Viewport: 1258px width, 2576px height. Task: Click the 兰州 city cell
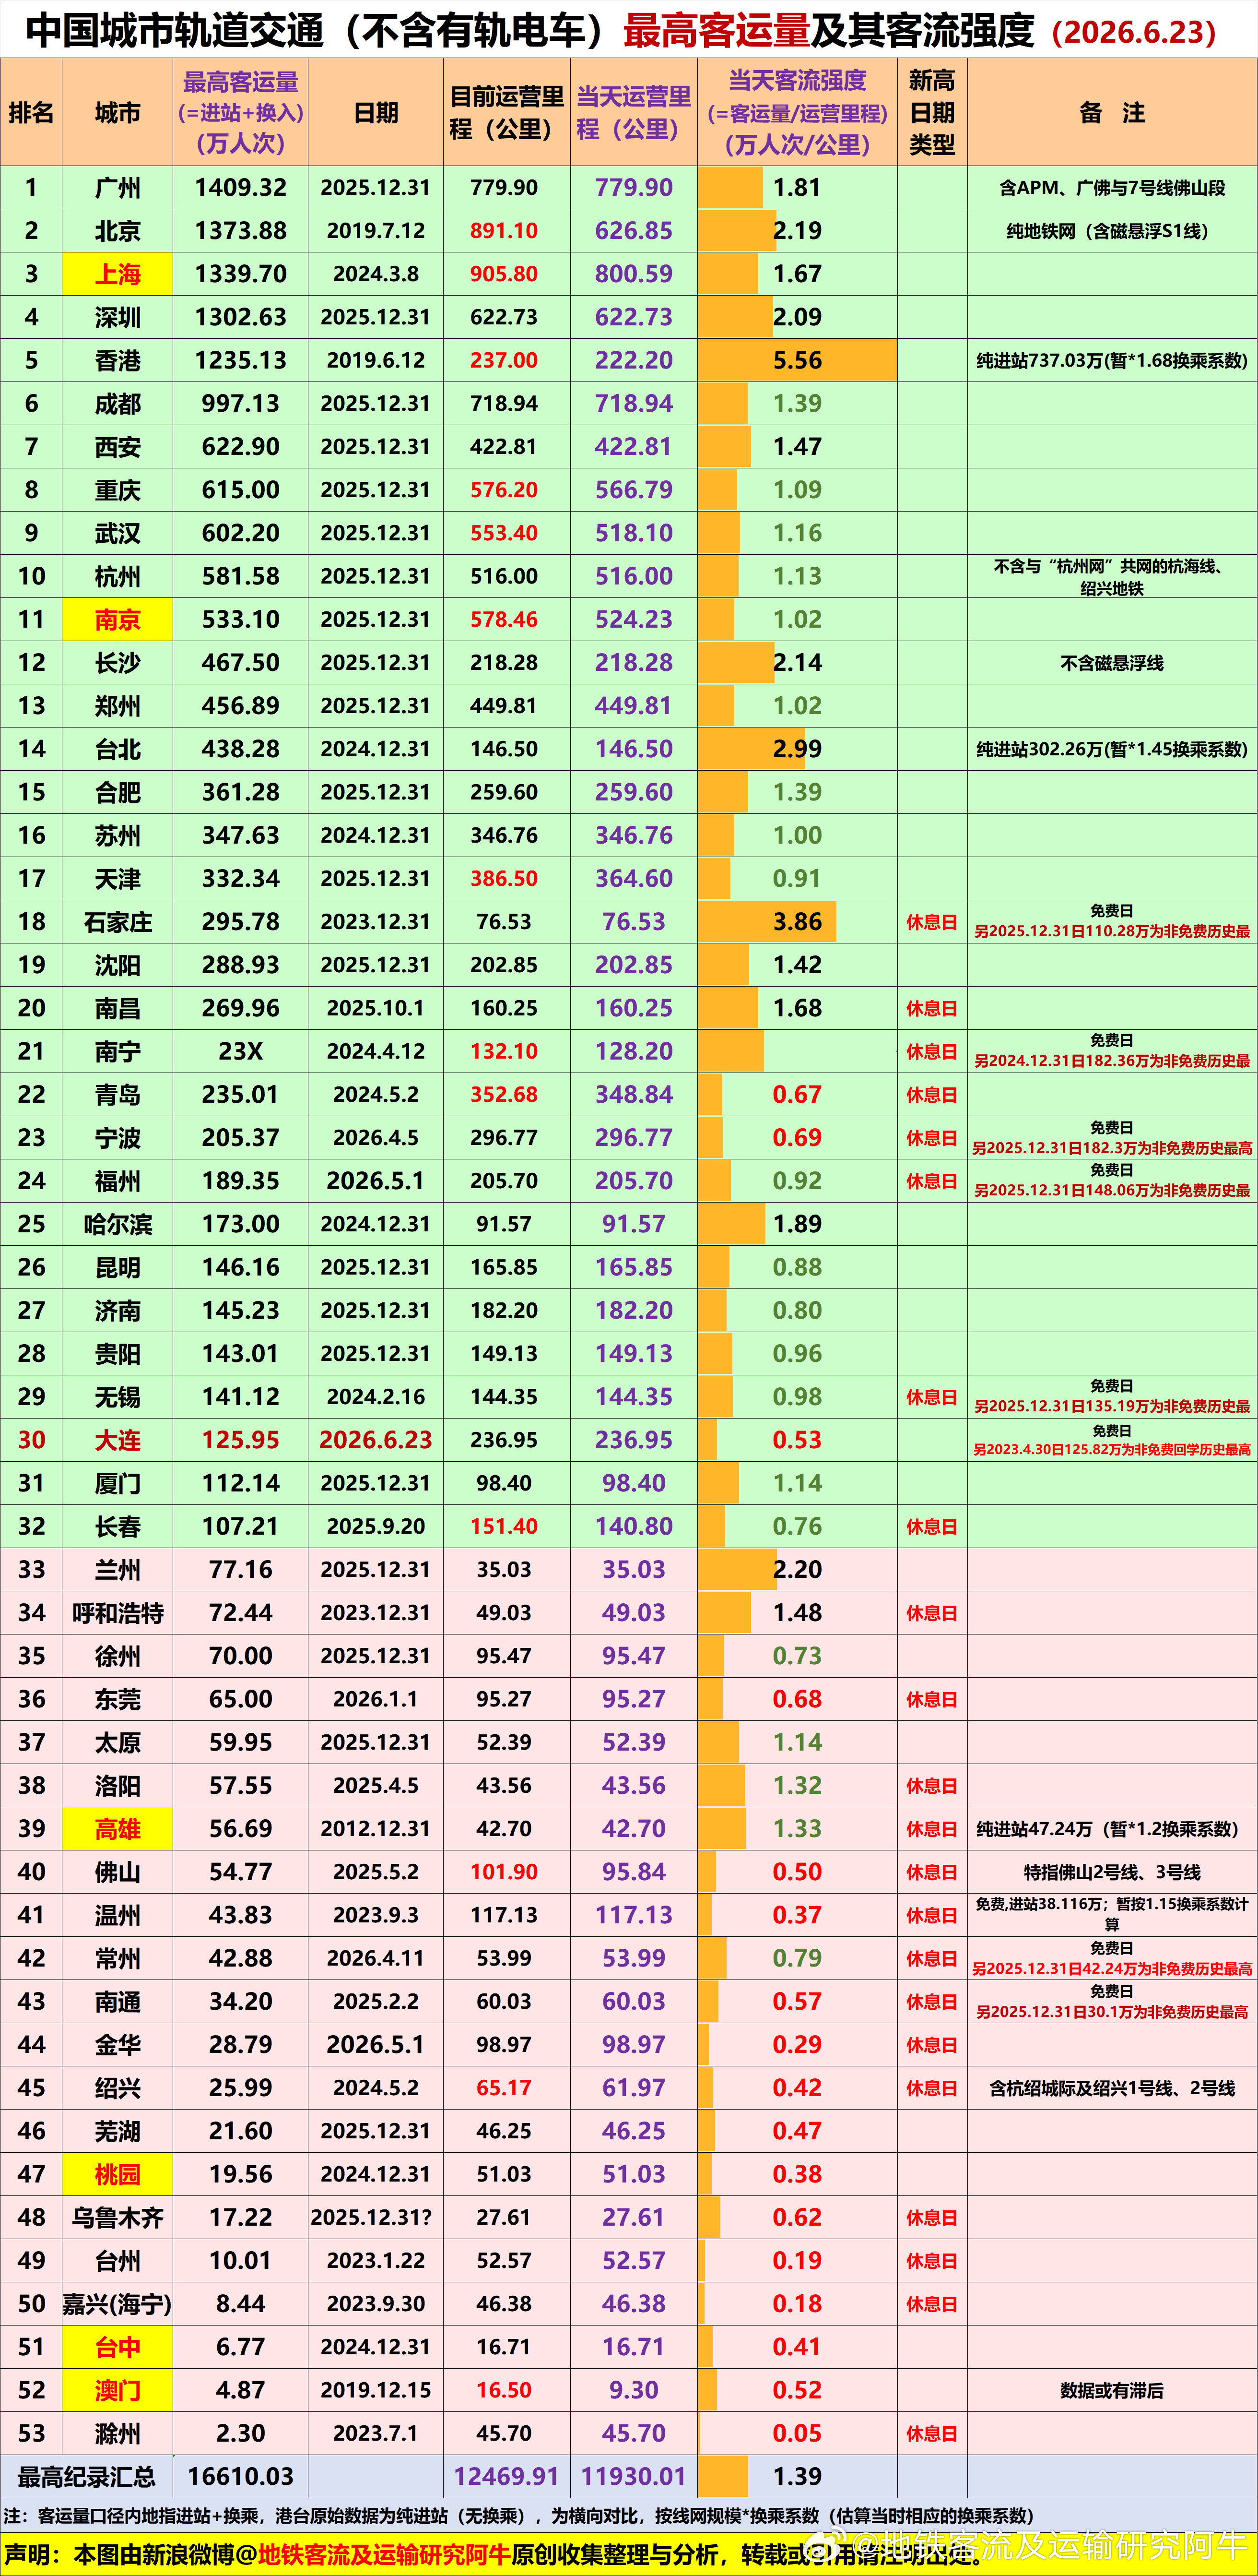click(x=118, y=1570)
